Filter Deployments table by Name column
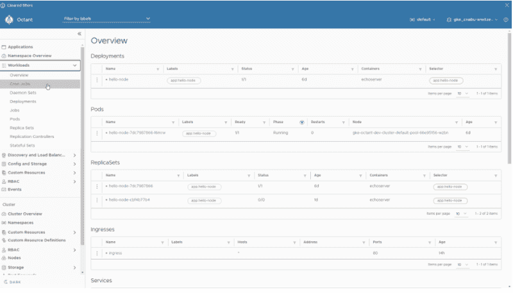Image resolution: width=513 pixels, height=293 pixels. pyautogui.click(x=157, y=69)
